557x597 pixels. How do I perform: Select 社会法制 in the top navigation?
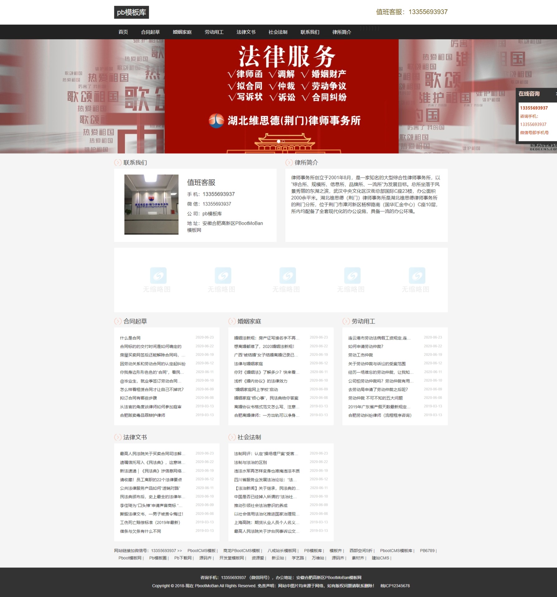coord(278,32)
